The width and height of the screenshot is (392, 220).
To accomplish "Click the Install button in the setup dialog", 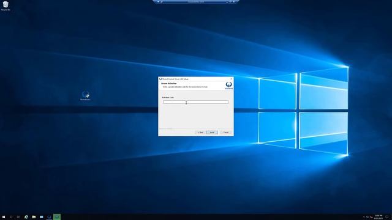I will pyautogui.click(x=212, y=133).
